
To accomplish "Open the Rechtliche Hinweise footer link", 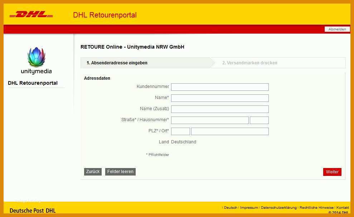I will [316, 207].
